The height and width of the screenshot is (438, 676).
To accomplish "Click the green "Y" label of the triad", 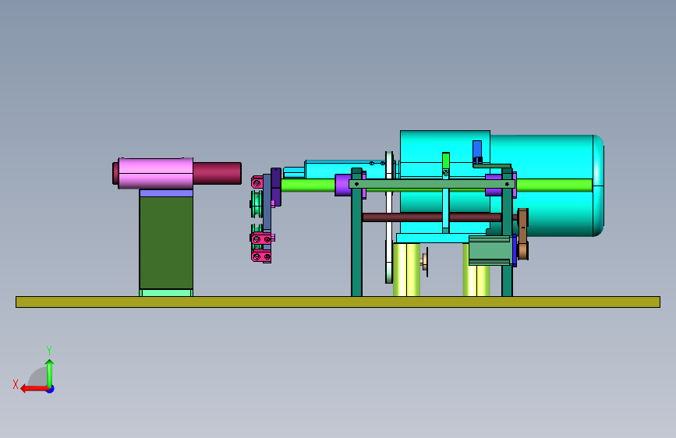I will pyautogui.click(x=49, y=350).
